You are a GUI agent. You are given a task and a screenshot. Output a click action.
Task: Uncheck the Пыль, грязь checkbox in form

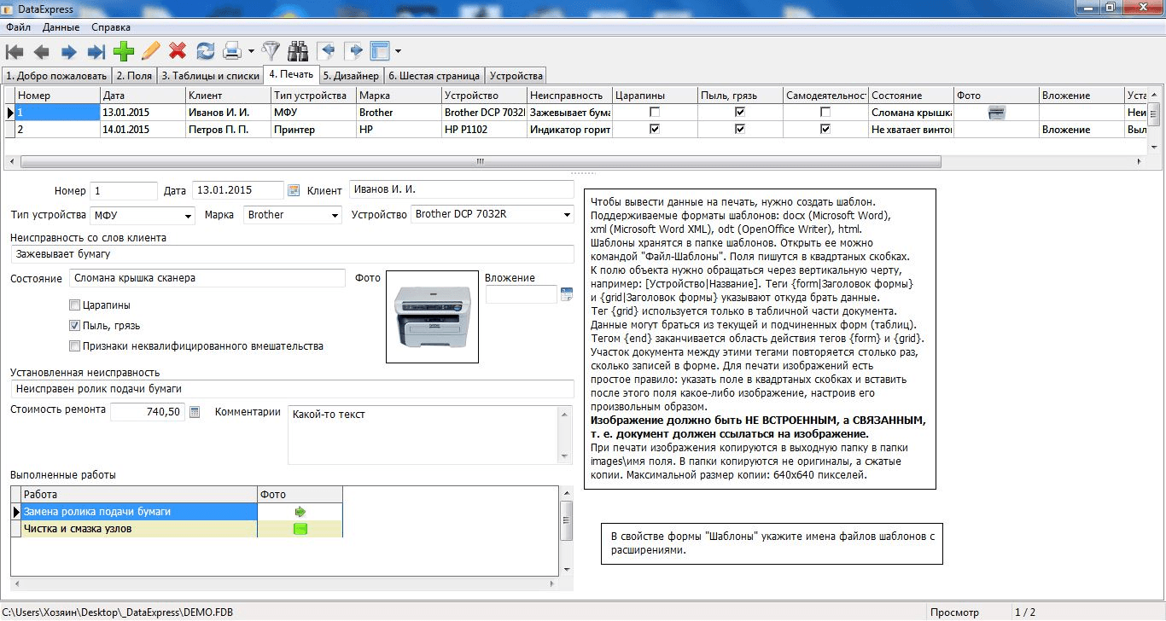click(x=75, y=326)
